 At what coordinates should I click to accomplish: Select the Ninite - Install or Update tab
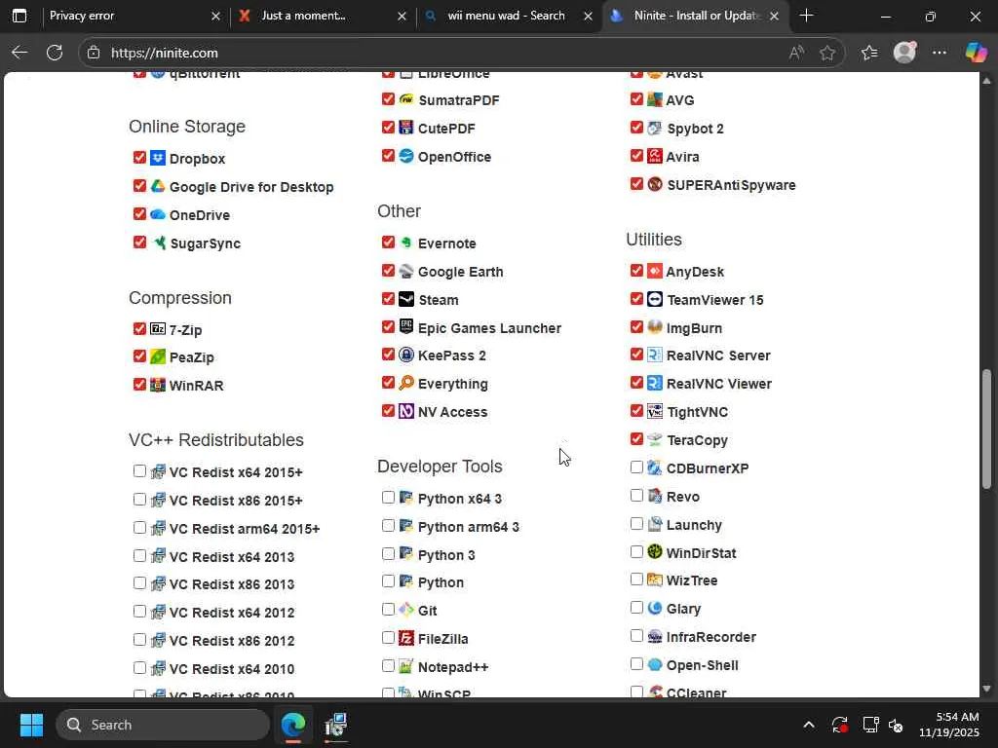tap(696, 16)
